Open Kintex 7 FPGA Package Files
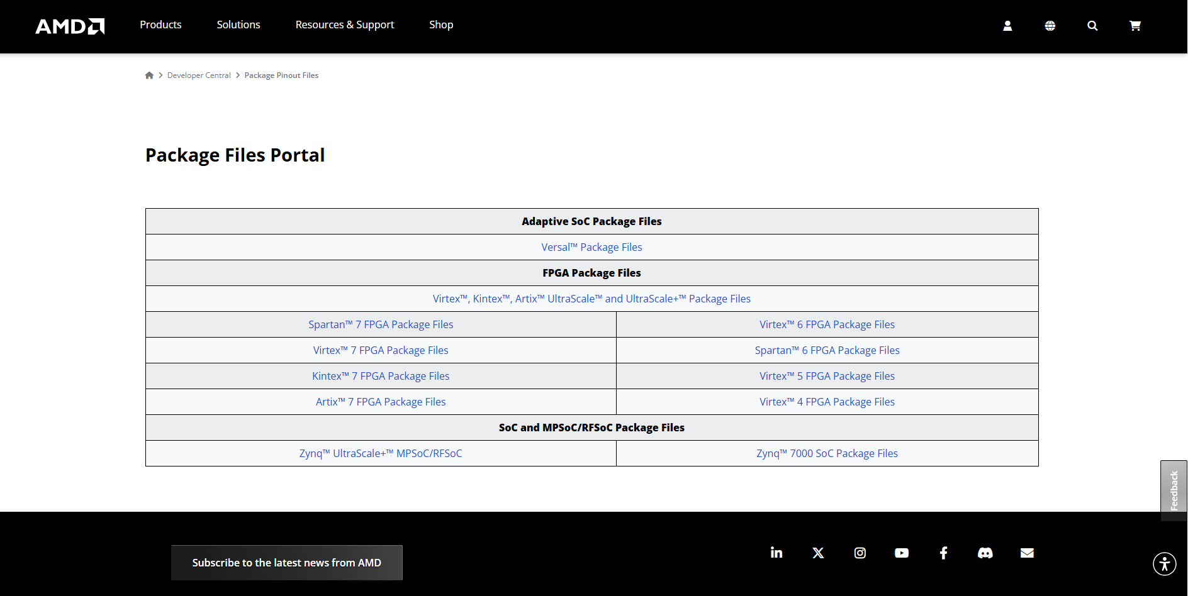This screenshot has height=596, width=1188. [381, 376]
